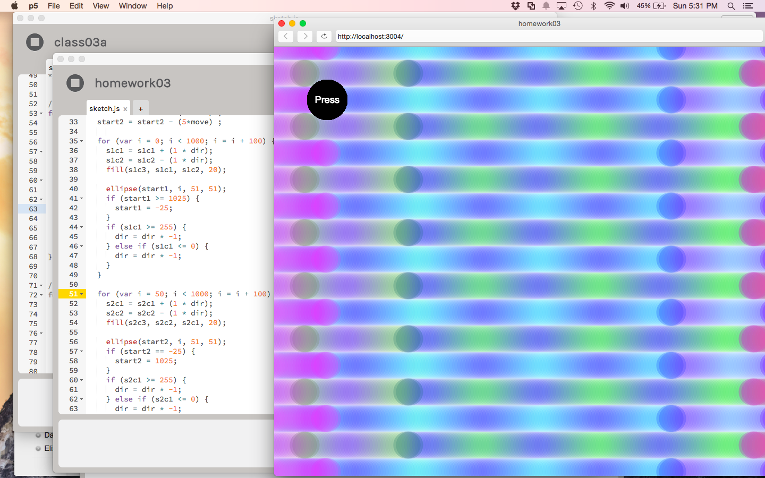Go forward in the browser preview
765x478 pixels.
tap(305, 36)
